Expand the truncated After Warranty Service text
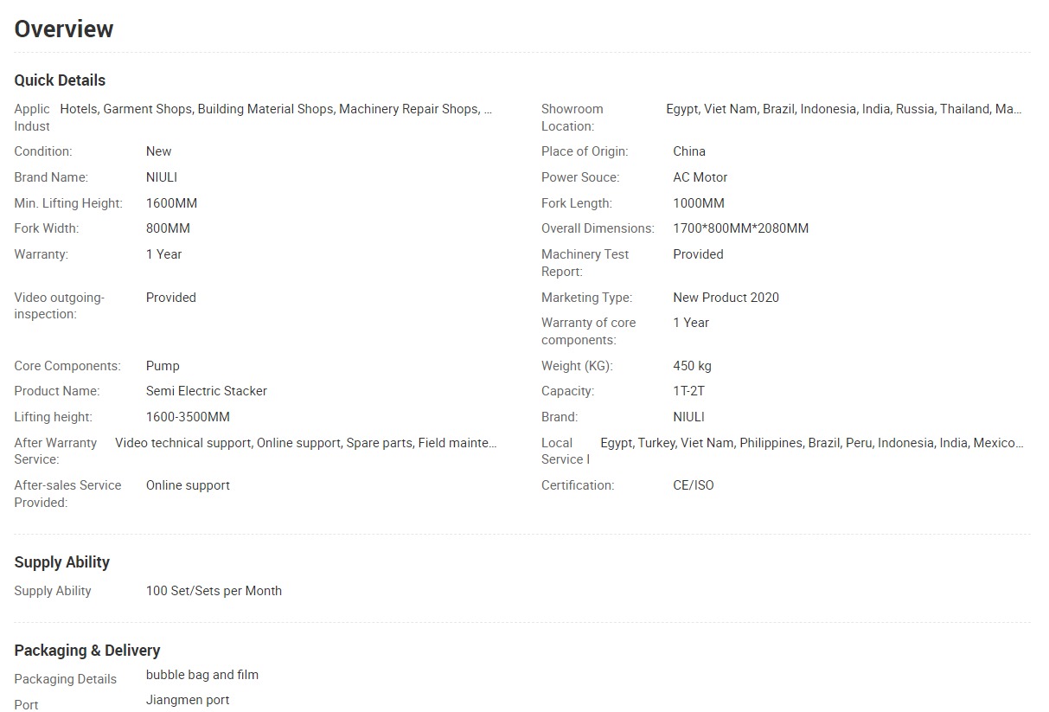1049x712 pixels. pos(491,443)
